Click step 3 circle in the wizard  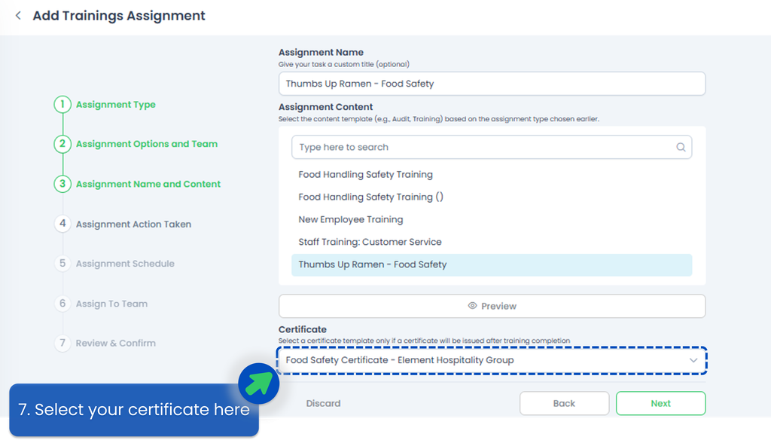(x=63, y=184)
